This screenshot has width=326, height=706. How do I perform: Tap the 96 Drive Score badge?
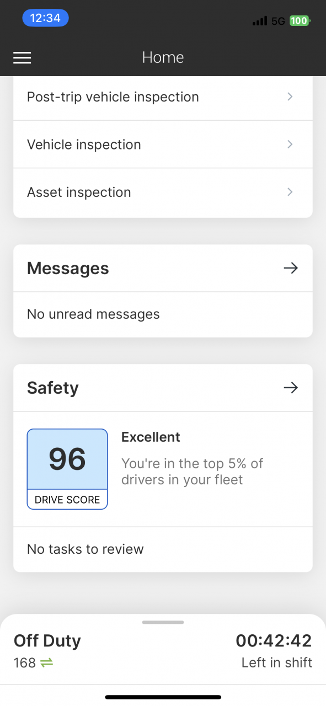click(67, 469)
